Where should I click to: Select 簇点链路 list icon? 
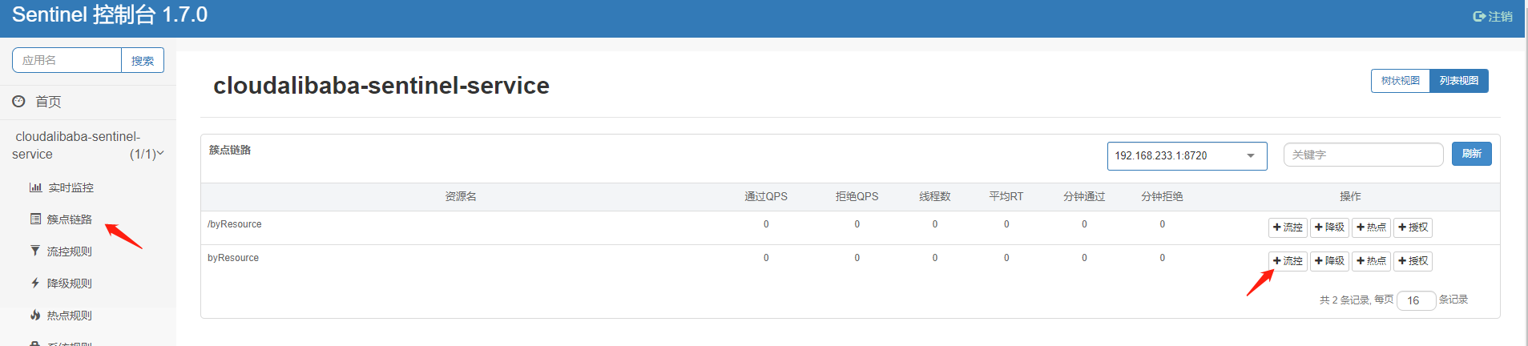[35, 219]
